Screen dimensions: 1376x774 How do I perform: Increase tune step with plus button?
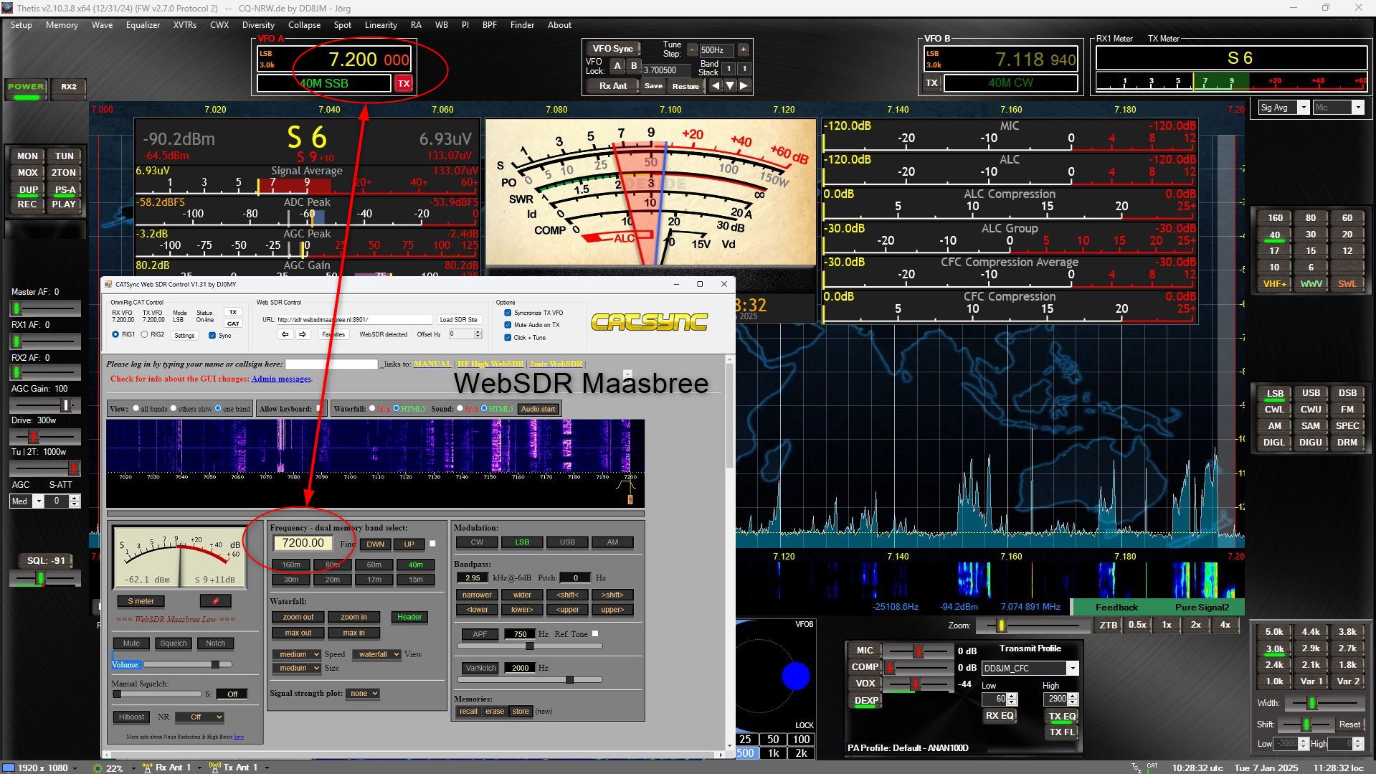tap(744, 49)
